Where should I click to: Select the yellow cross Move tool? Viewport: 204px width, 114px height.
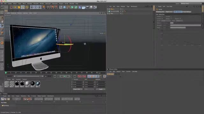click(x=15, y=7)
